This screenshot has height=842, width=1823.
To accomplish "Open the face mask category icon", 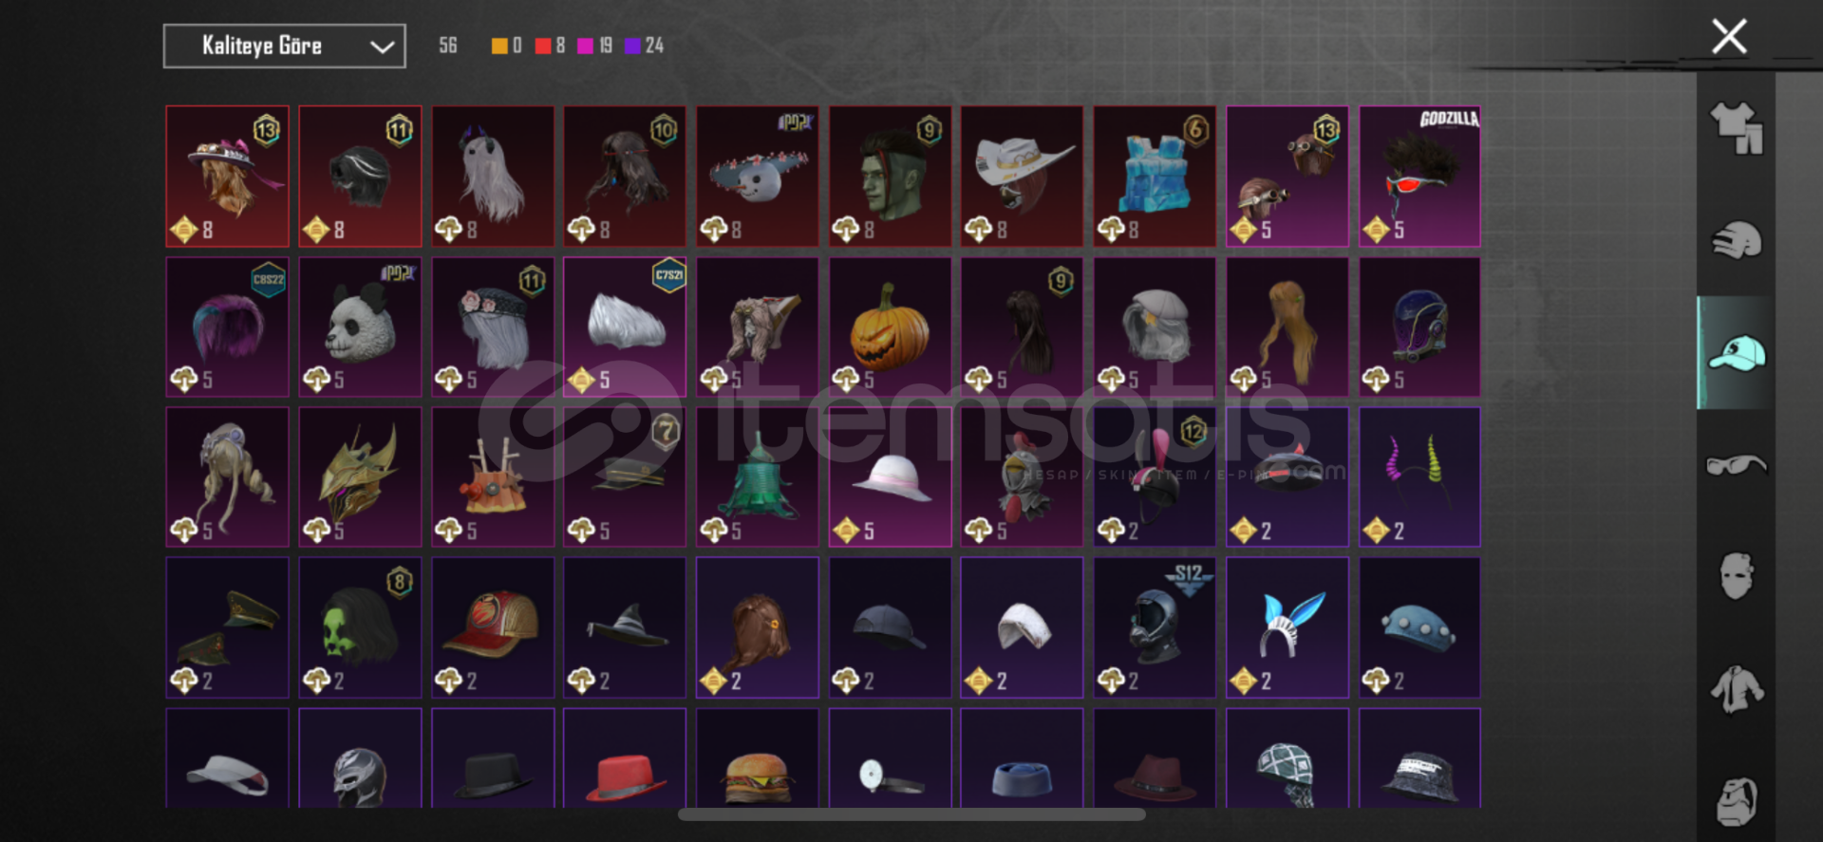I will [x=1736, y=576].
